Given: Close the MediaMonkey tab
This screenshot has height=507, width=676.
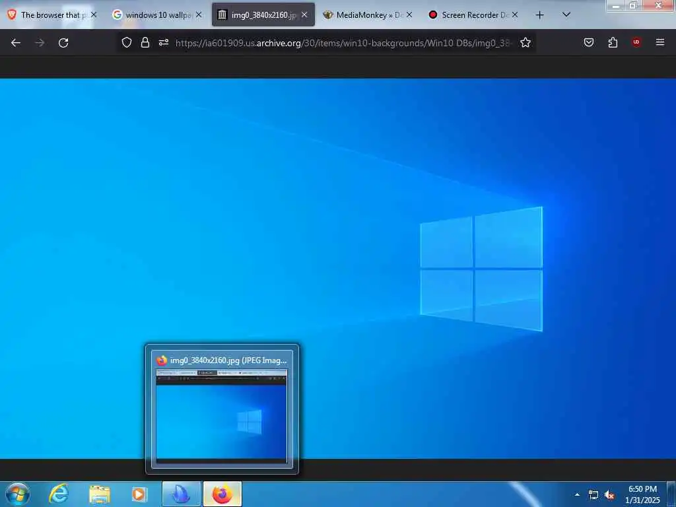Looking at the screenshot, I should click(x=409, y=15).
